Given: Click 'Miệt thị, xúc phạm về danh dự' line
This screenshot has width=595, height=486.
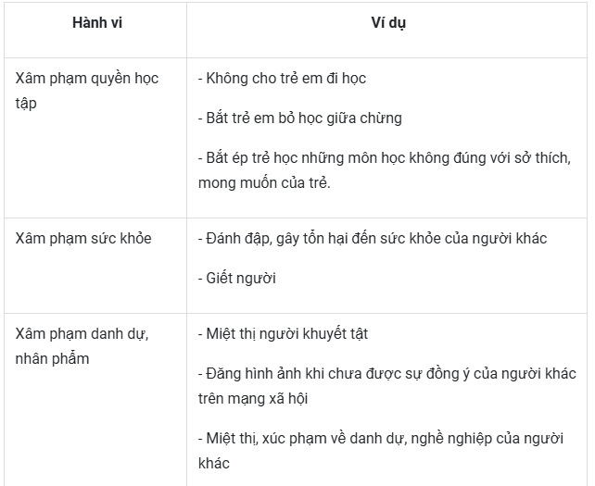Looking at the screenshot, I should click(381, 439).
